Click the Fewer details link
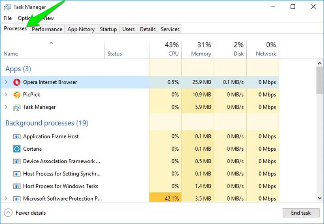324x224 pixels. click(x=31, y=213)
